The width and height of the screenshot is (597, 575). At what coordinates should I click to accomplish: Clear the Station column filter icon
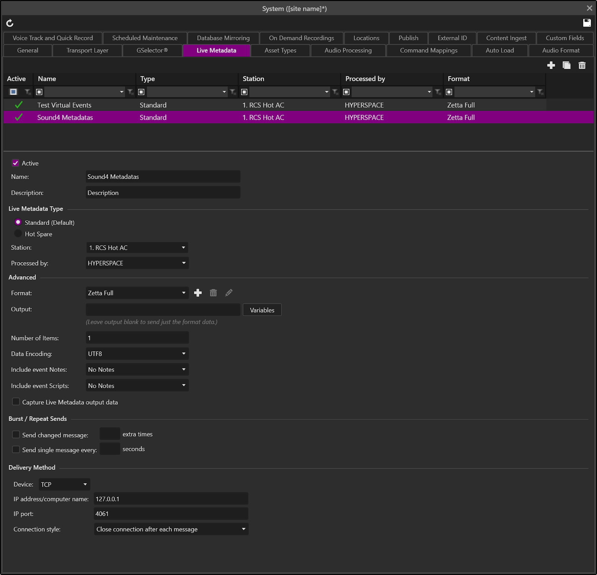click(x=335, y=92)
